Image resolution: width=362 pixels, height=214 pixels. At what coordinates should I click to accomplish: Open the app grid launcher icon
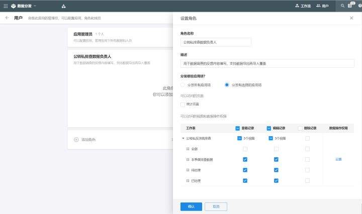click(x=5, y=6)
